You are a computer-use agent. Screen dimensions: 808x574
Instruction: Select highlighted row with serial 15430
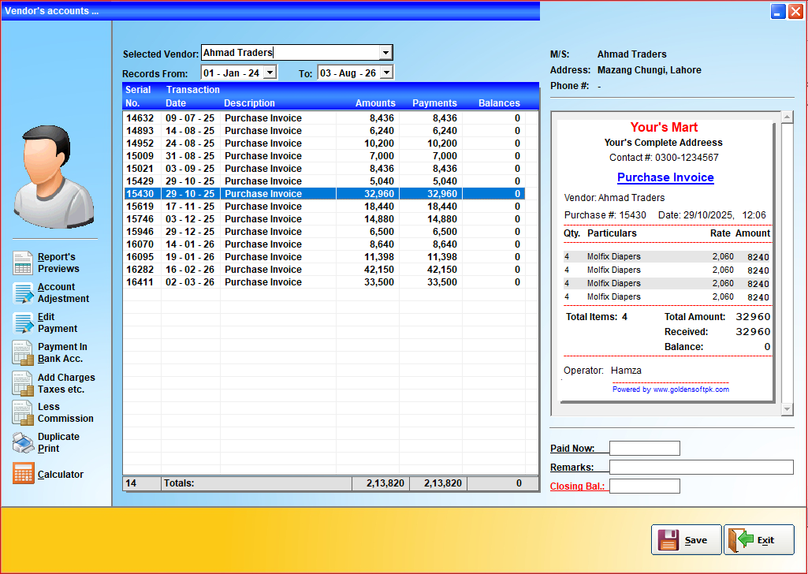[x=324, y=194]
